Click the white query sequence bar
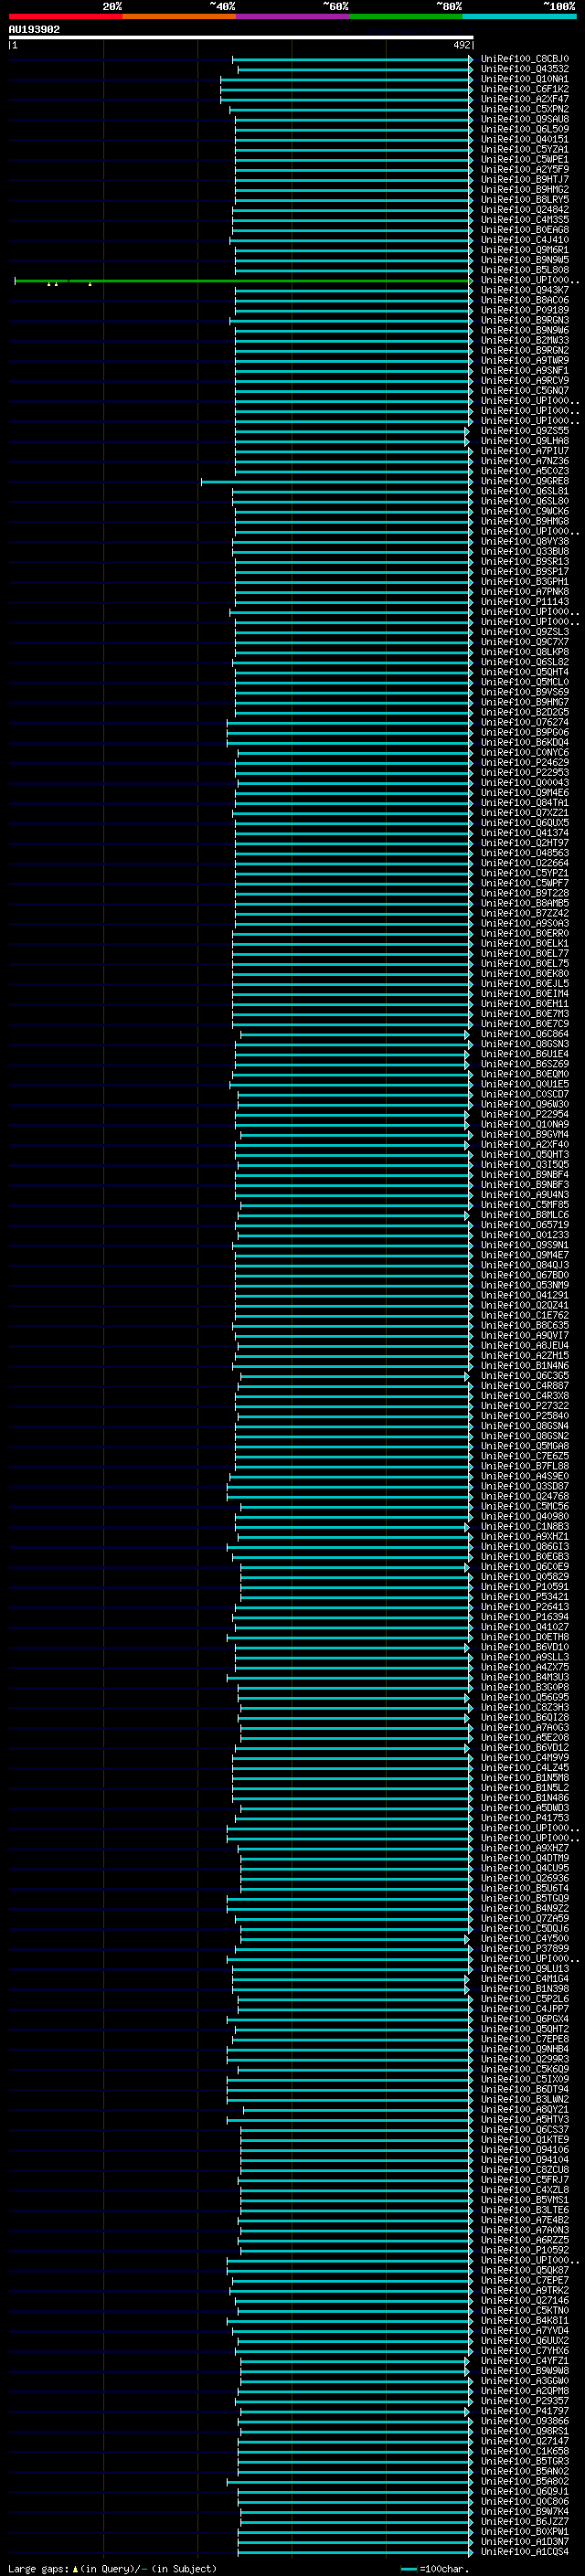This screenshot has width=585, height=2576. coord(241,37)
